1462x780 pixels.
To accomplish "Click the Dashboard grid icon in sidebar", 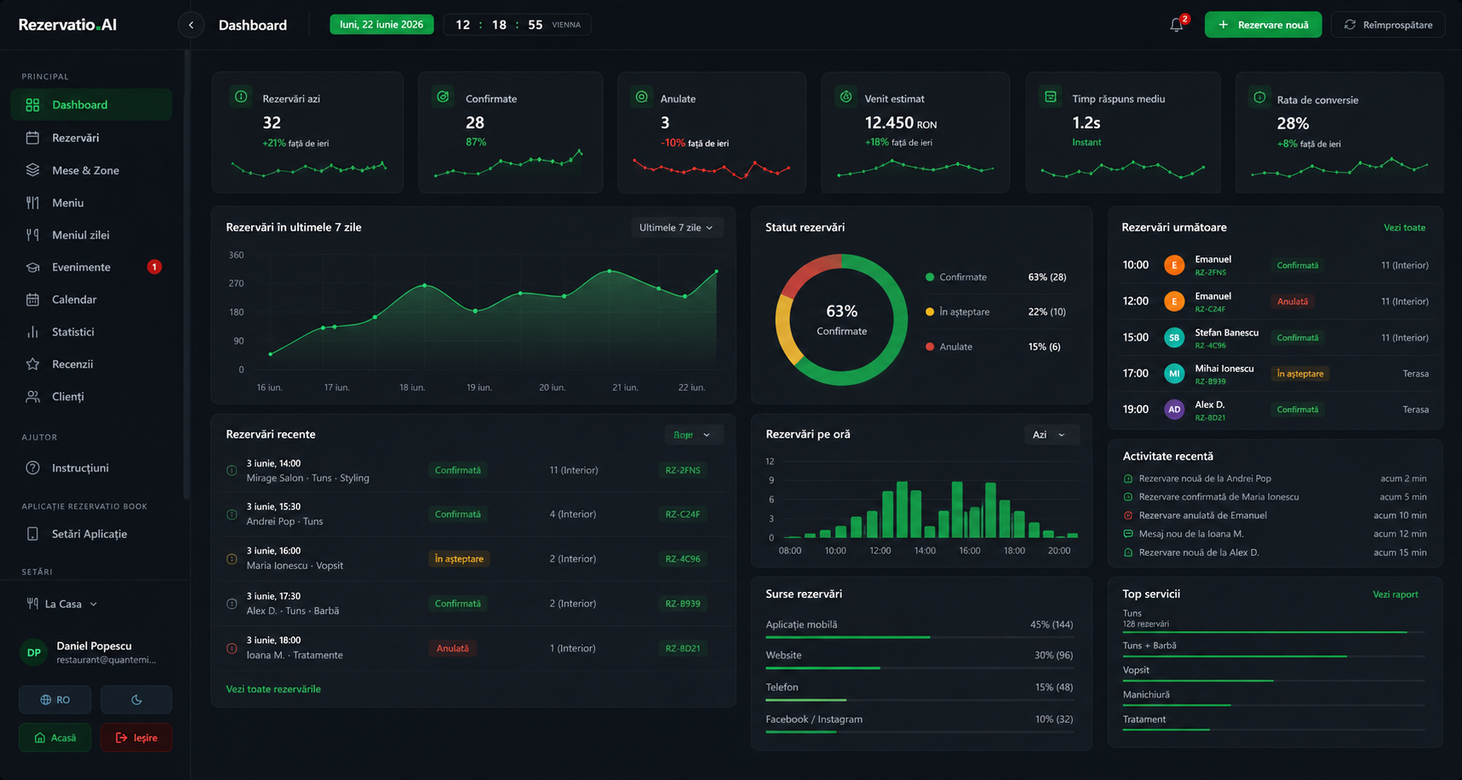I will (x=32, y=105).
